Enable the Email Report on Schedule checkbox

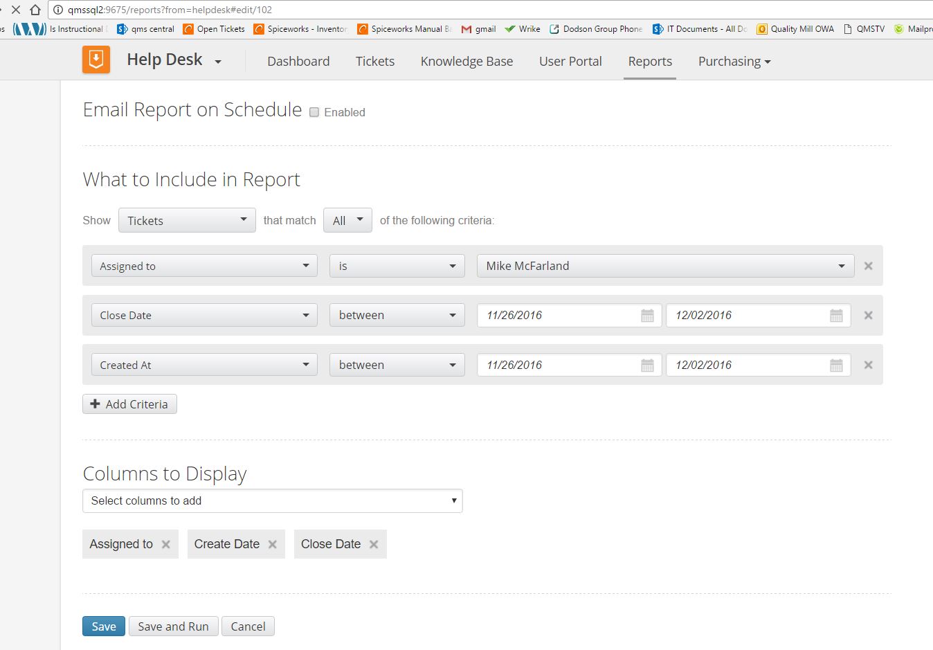tap(314, 112)
